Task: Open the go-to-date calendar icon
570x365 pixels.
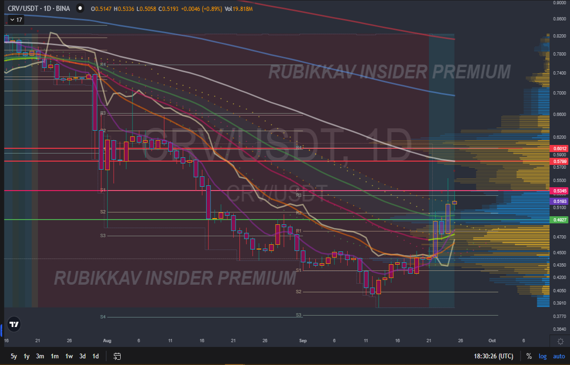Action: (117, 356)
